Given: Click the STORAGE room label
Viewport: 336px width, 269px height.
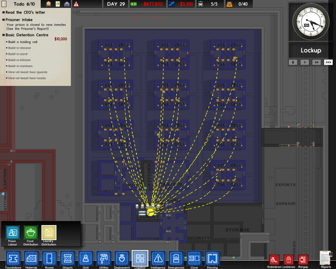Looking at the screenshot, I should [x=237, y=230].
